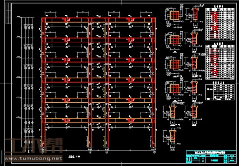Click the university title text in the title block
239x166 pixels.
(x=209, y=152)
